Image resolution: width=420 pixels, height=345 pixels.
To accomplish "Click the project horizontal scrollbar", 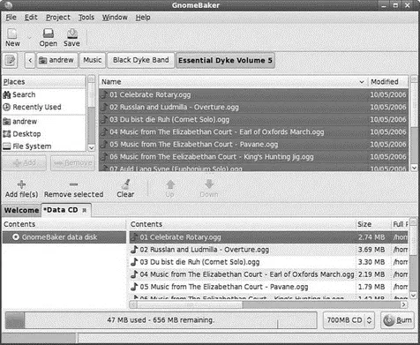I will pyautogui.click(x=268, y=304).
